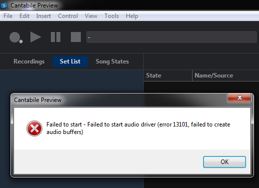The image size is (259, 188).
Task: Open the File menu
Action: [x=8, y=16]
